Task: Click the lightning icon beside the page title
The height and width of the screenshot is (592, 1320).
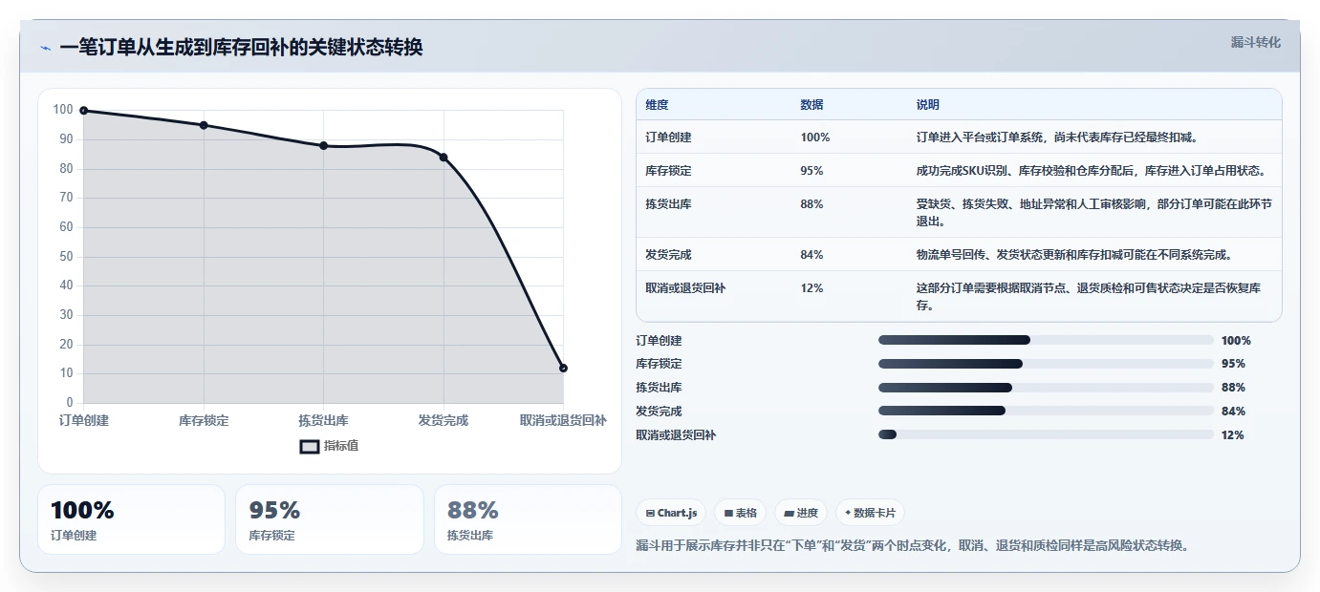Action: click(45, 48)
